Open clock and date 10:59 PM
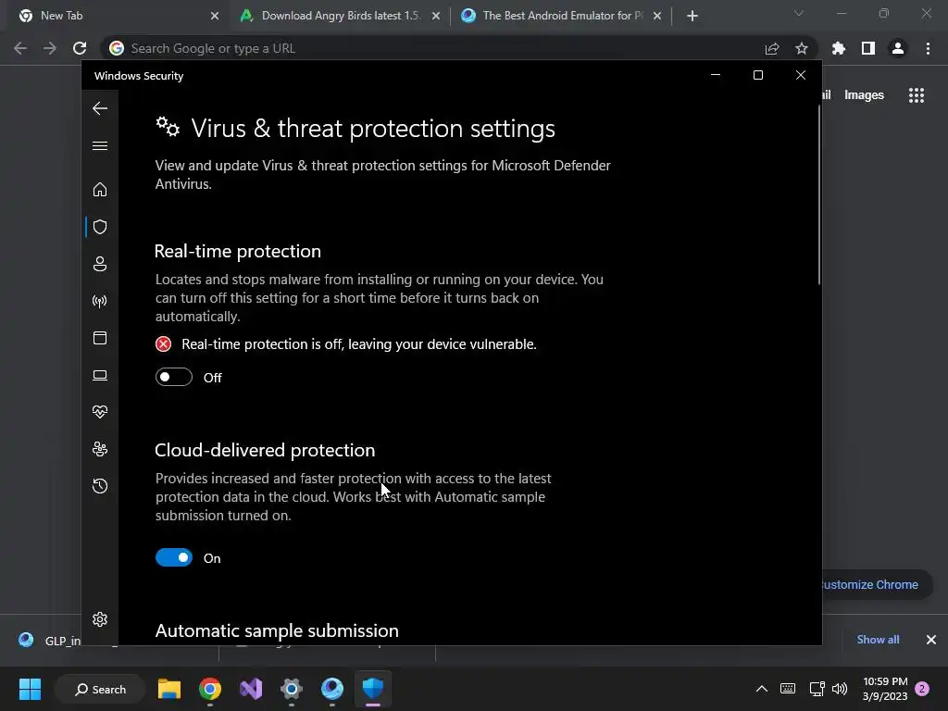Screen dimensions: 948x711 885,689
